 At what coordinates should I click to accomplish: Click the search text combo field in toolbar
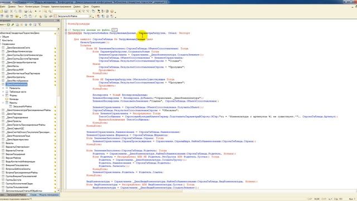pos(64,11)
